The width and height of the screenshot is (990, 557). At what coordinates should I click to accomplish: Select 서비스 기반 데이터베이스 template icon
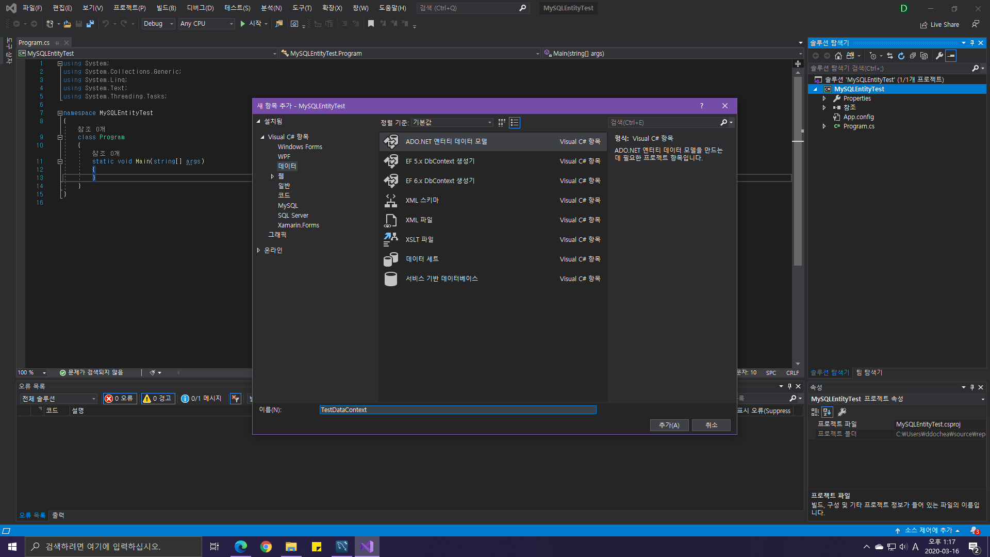(x=391, y=279)
